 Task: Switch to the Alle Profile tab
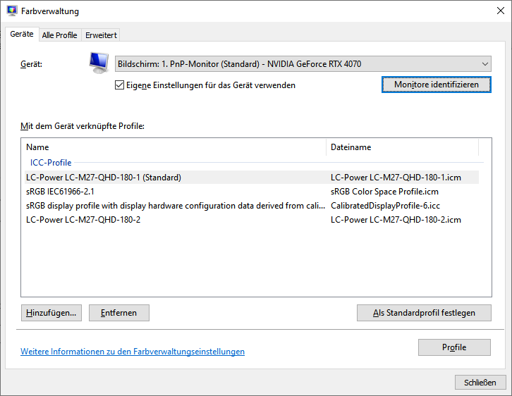pyautogui.click(x=59, y=35)
